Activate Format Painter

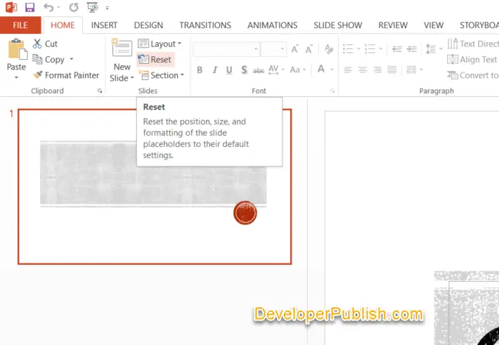(66, 75)
